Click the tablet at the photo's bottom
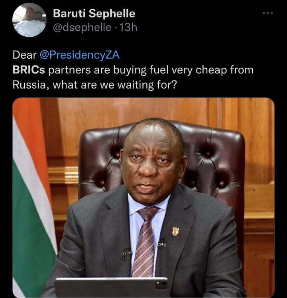 [112, 288]
